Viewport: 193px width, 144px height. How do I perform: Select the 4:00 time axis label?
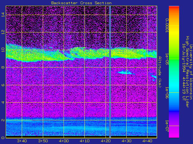(64, 141)
